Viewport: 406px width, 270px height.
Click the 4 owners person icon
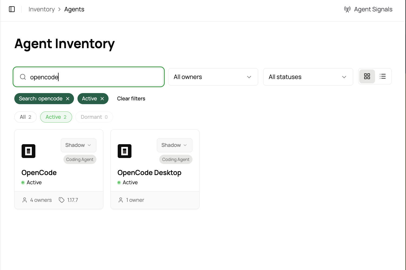pos(25,200)
